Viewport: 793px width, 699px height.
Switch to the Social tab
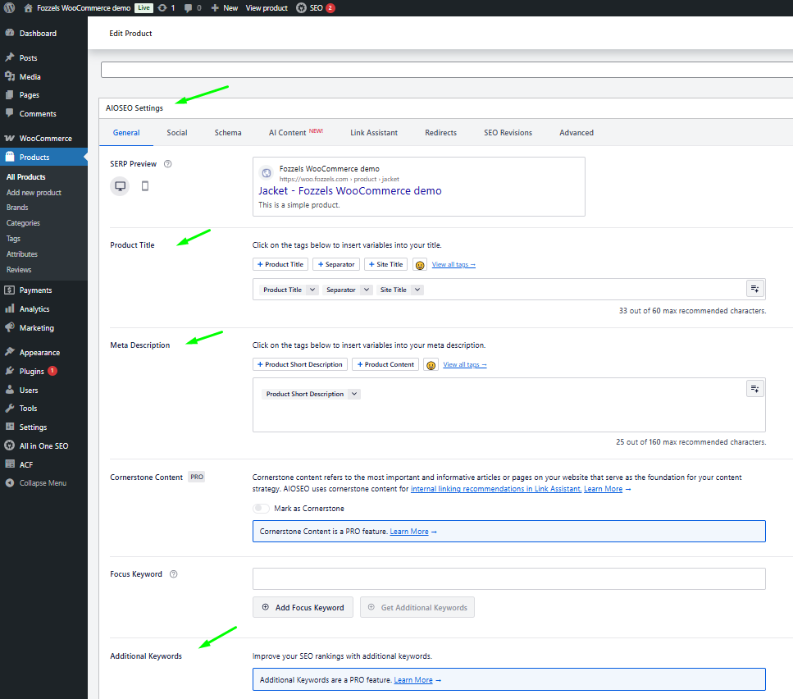coord(177,133)
